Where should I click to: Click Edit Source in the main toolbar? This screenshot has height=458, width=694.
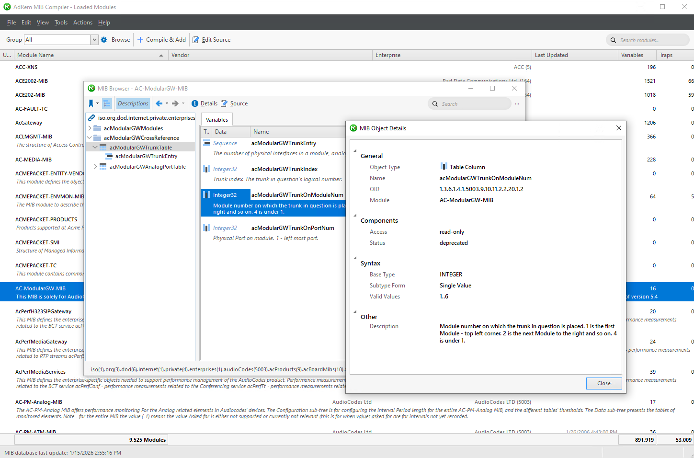point(211,40)
